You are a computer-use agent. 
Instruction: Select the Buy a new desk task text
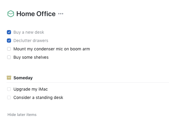[29, 32]
